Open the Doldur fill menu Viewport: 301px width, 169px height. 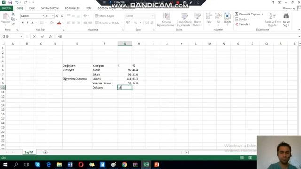click(242, 19)
